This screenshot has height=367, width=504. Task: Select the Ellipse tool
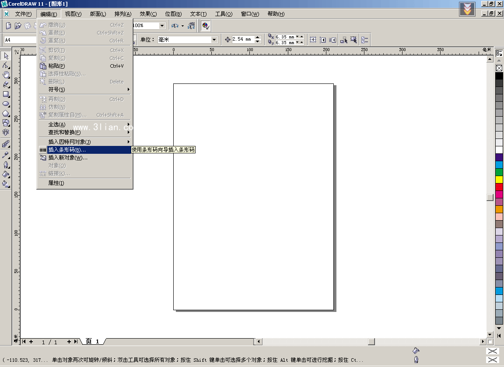tap(6, 104)
